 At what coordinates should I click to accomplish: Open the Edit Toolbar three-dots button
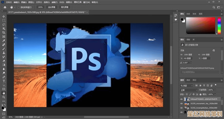point(4,101)
